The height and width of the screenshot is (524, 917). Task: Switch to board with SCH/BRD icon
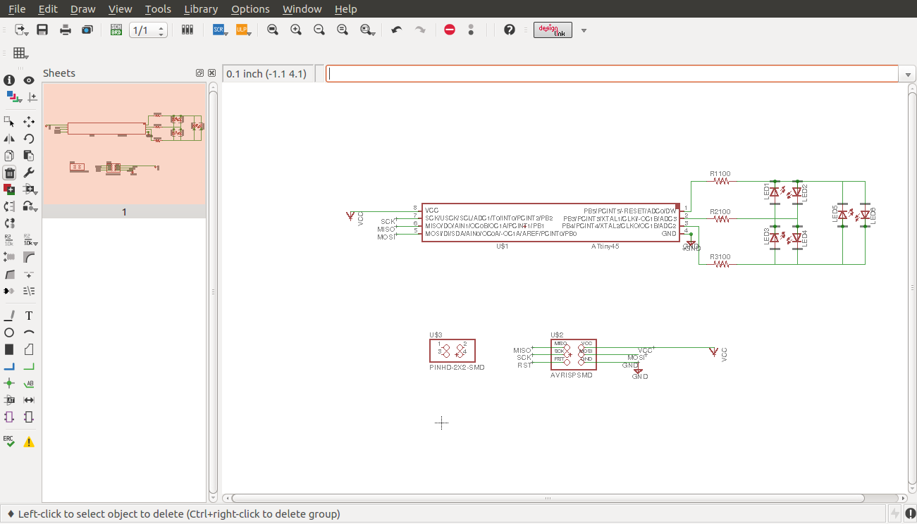tap(116, 30)
